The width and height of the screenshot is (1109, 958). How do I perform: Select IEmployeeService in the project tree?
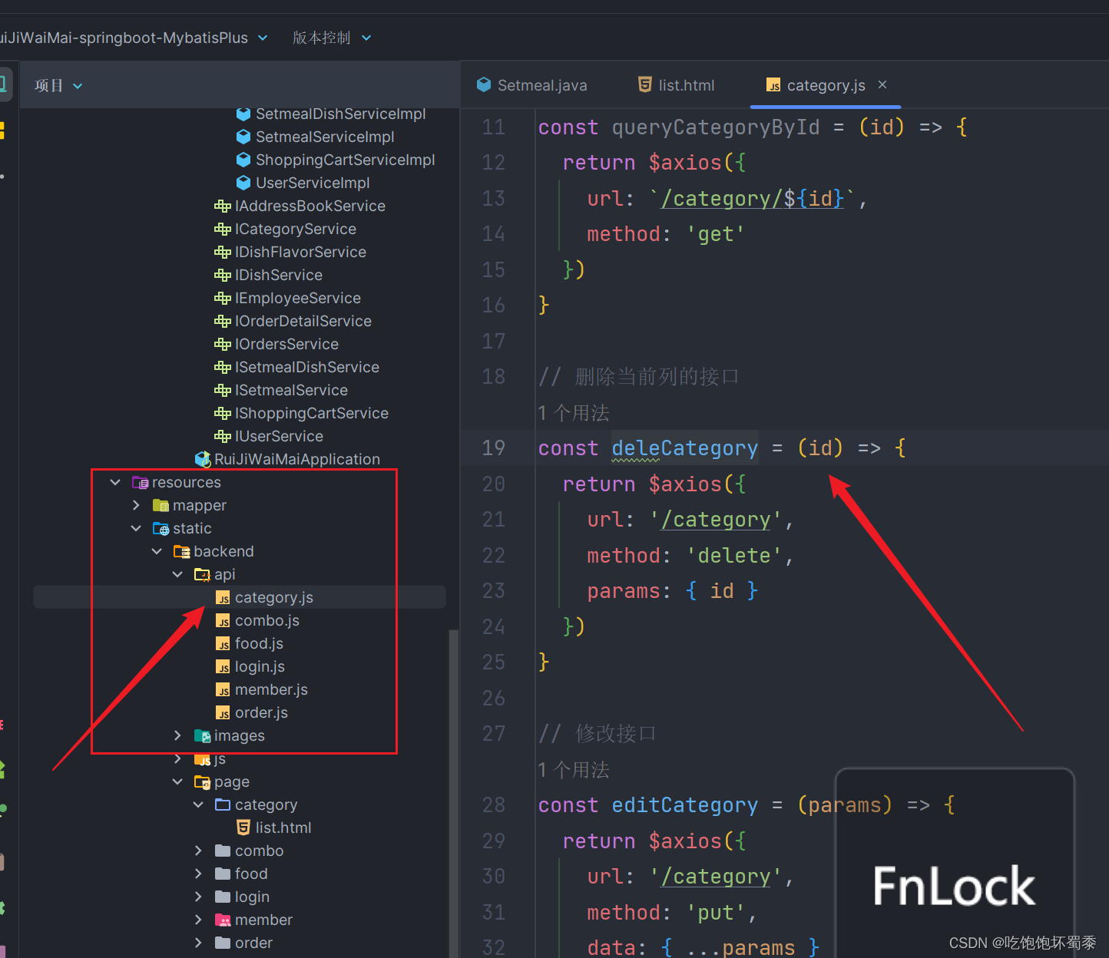tap(298, 298)
